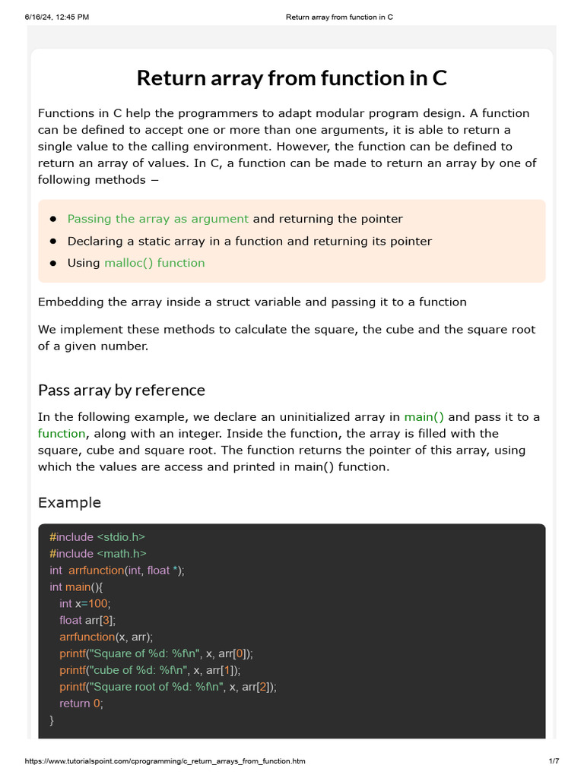Click the printf "Square root of" code line
The width and height of the screenshot is (584, 778).
tap(168, 687)
